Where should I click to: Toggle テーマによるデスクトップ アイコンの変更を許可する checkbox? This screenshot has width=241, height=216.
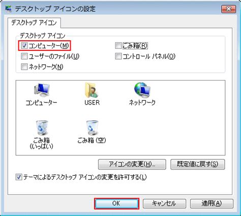19,177
